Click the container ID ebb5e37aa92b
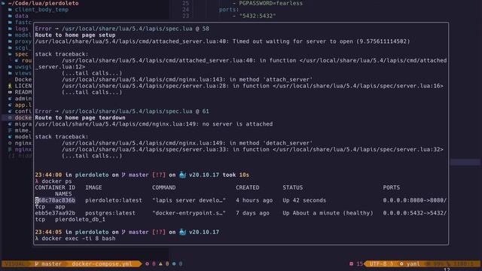482x271 pixels. click(55, 213)
